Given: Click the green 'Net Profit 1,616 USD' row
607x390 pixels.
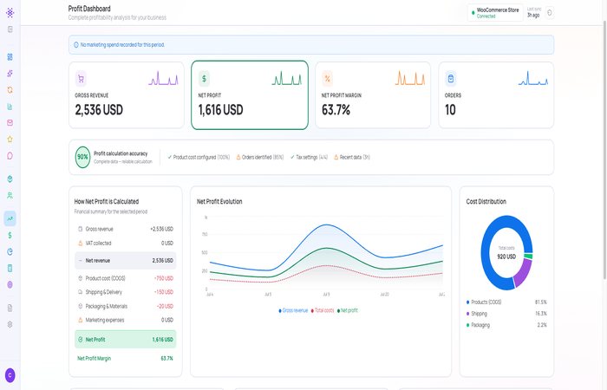Looking at the screenshot, I should 126,340.
